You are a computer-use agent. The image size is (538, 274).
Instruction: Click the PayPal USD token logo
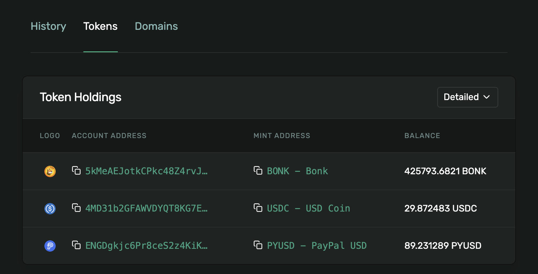(50, 246)
